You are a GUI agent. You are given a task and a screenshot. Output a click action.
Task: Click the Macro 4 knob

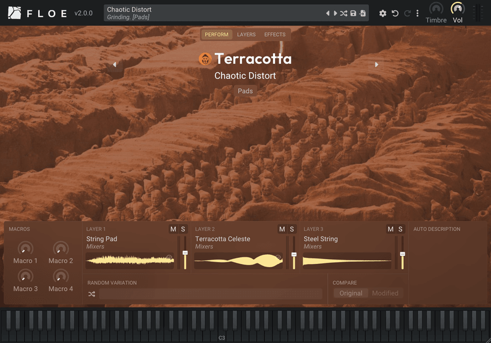[61, 276]
